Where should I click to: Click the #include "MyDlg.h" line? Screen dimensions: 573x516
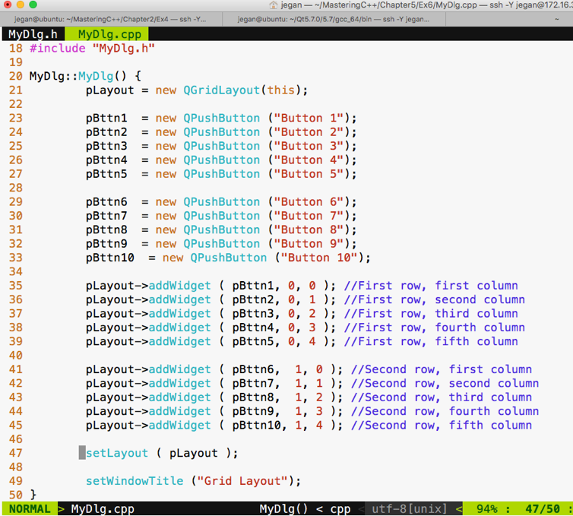click(92, 49)
